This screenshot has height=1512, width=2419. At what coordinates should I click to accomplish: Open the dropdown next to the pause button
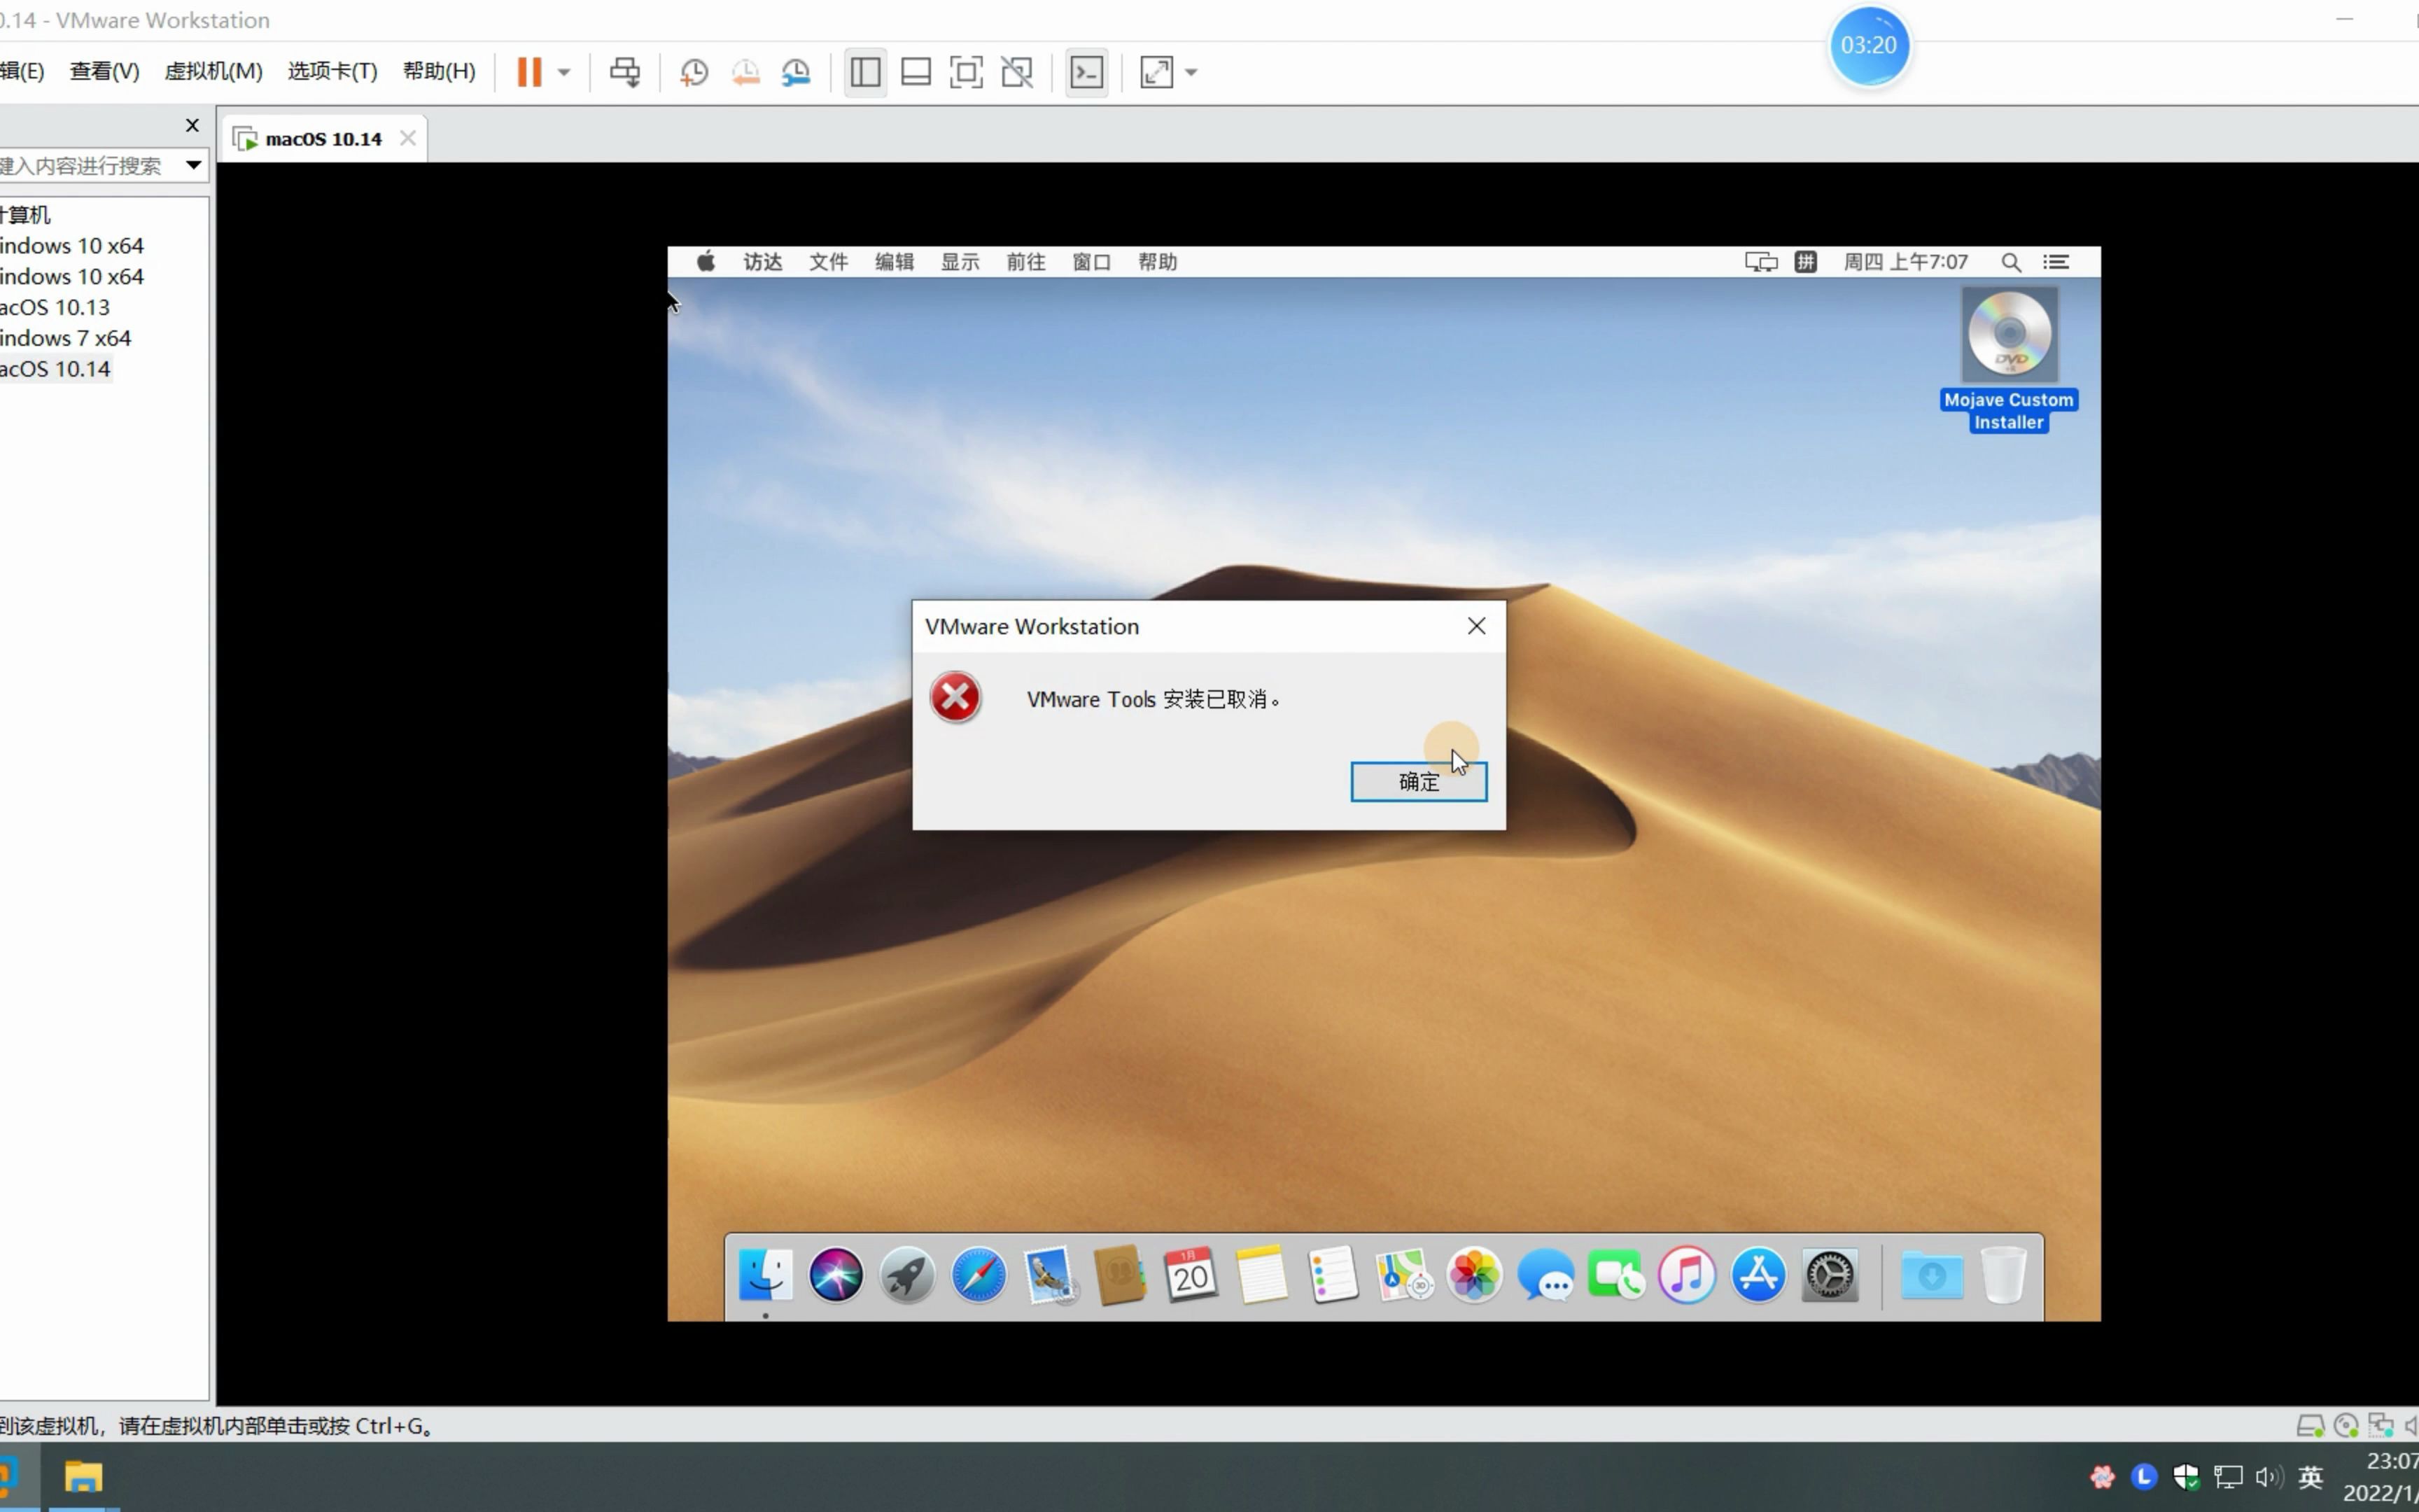(x=563, y=72)
